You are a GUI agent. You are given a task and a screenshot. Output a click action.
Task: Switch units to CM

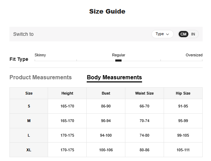(x=183, y=34)
